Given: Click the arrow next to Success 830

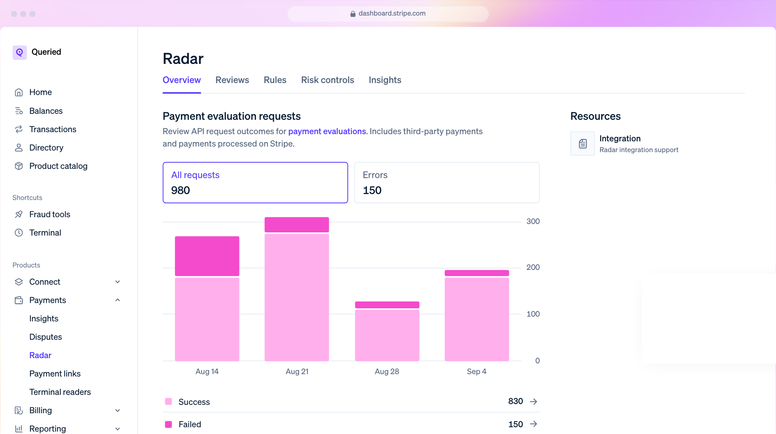Looking at the screenshot, I should tap(533, 402).
